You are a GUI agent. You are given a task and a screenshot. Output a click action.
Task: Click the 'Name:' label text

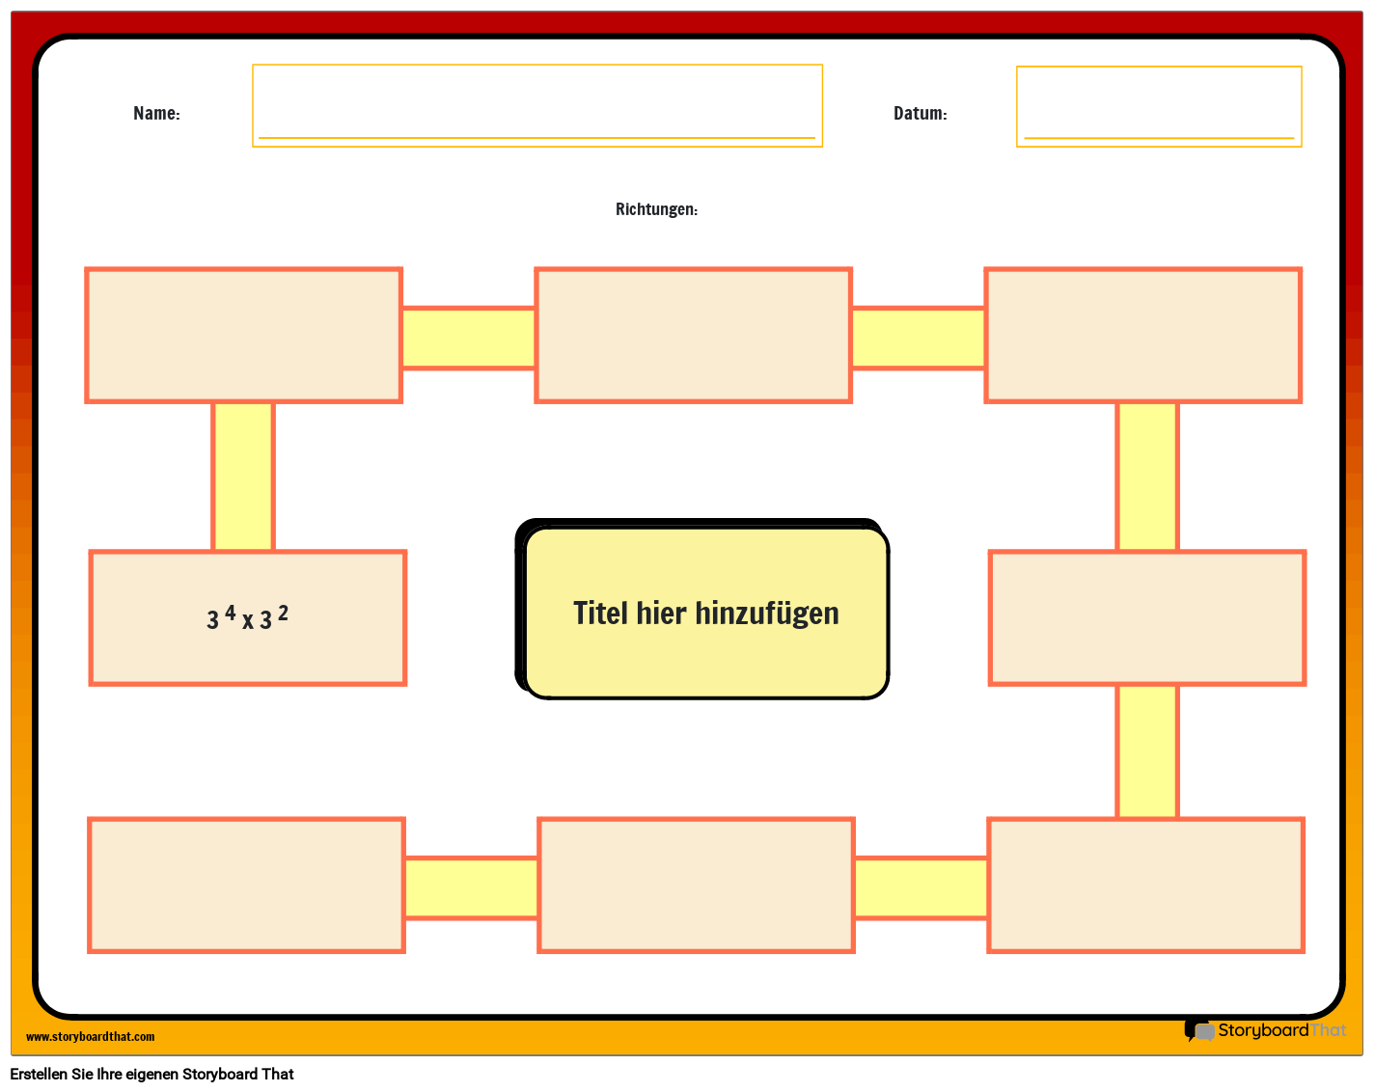(x=156, y=113)
